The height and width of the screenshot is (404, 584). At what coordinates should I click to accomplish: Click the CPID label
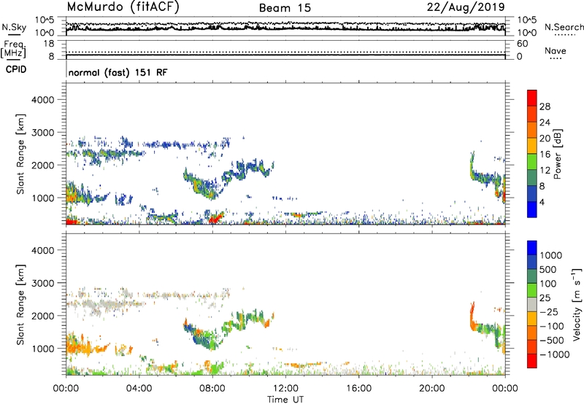coord(16,69)
